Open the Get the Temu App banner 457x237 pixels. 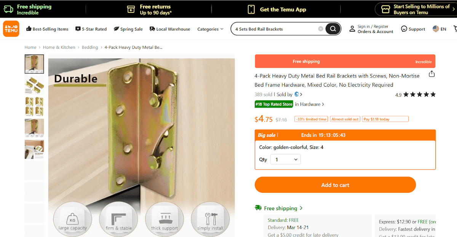coord(277,10)
